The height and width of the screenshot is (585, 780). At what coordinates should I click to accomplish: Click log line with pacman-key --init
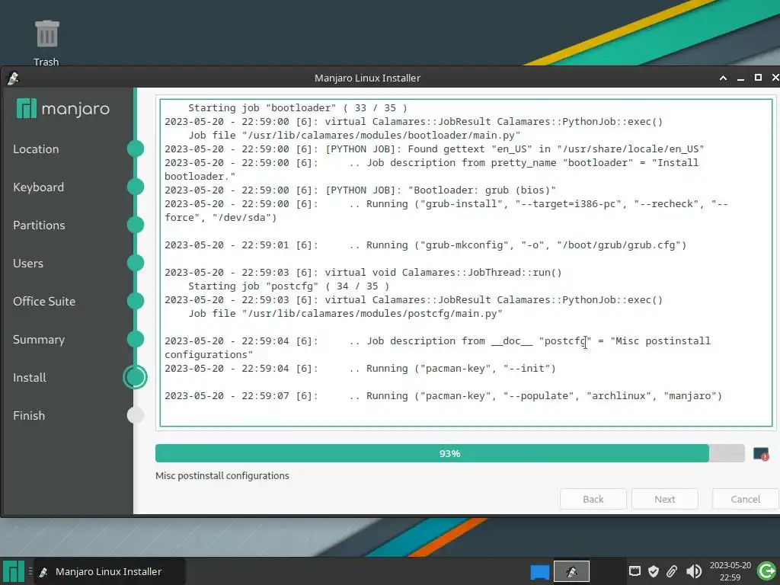click(360, 369)
